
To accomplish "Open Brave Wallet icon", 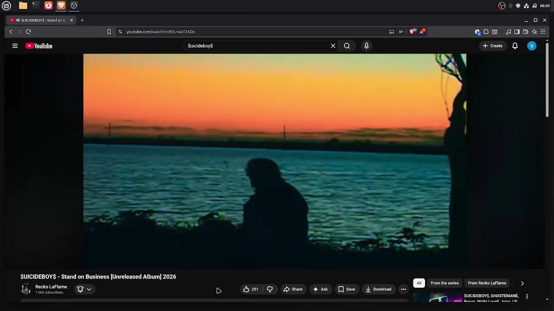I will click(x=525, y=32).
